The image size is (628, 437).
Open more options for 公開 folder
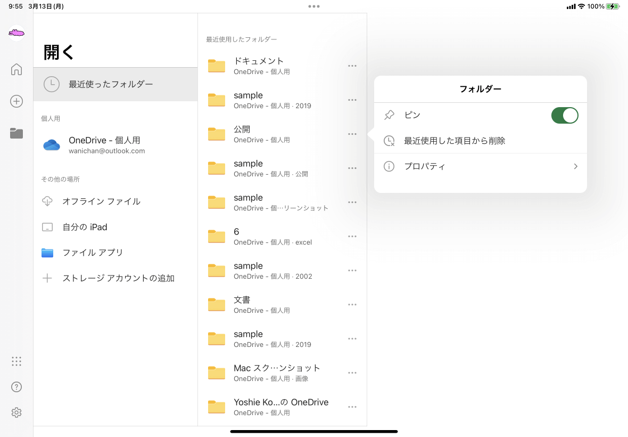352,134
